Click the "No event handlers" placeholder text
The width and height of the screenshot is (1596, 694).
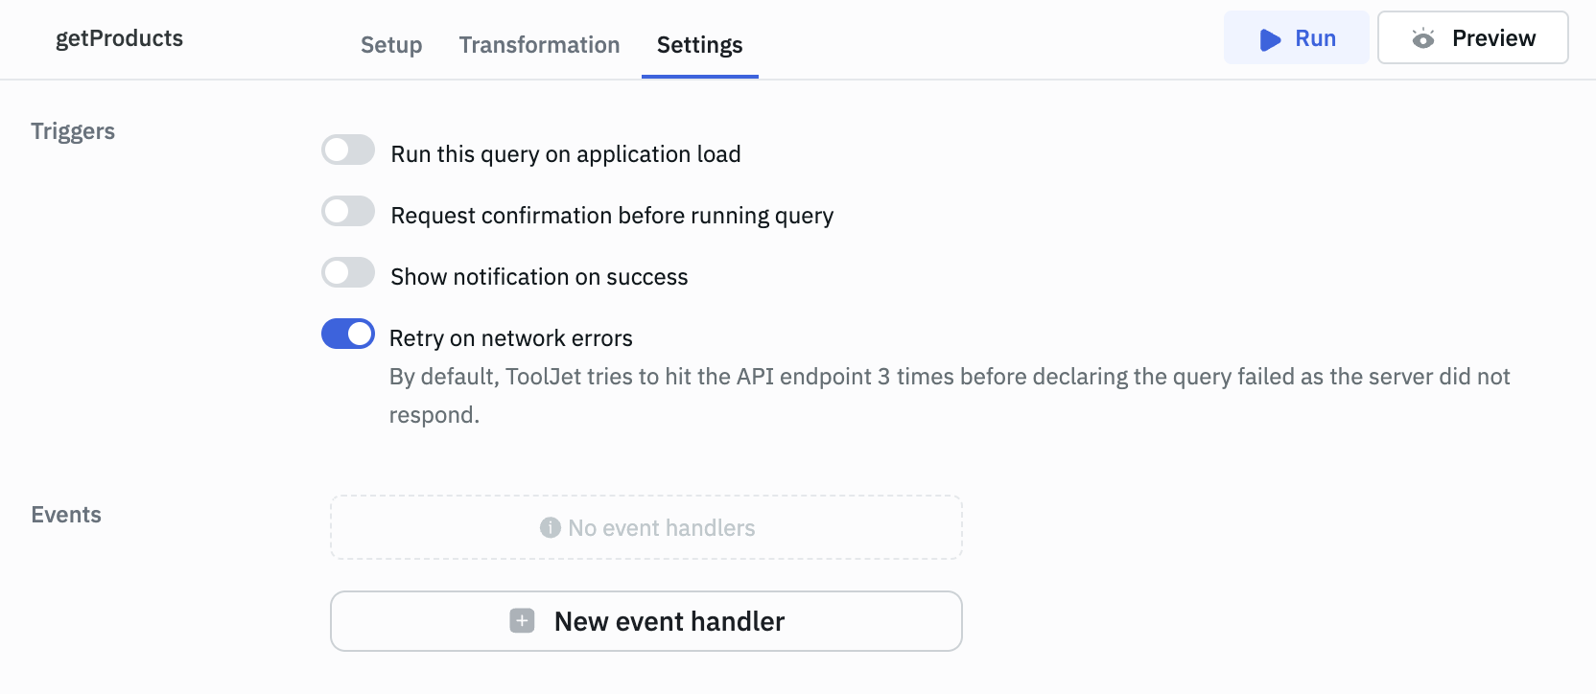coord(661,528)
